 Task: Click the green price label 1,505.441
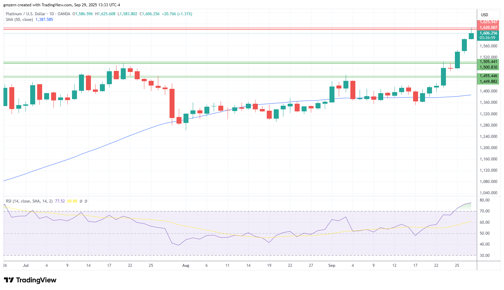pos(488,62)
